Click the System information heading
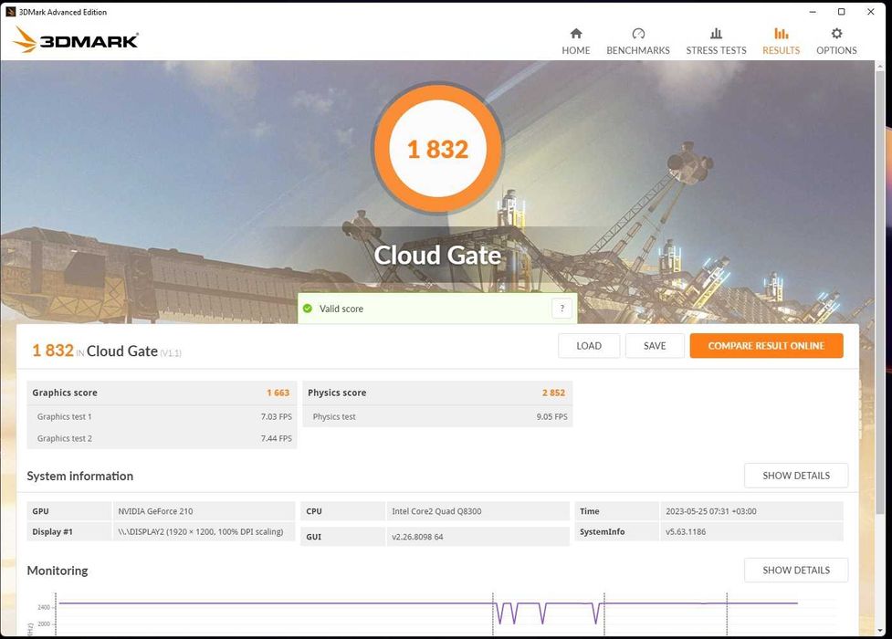This screenshot has width=892, height=639. (79, 476)
